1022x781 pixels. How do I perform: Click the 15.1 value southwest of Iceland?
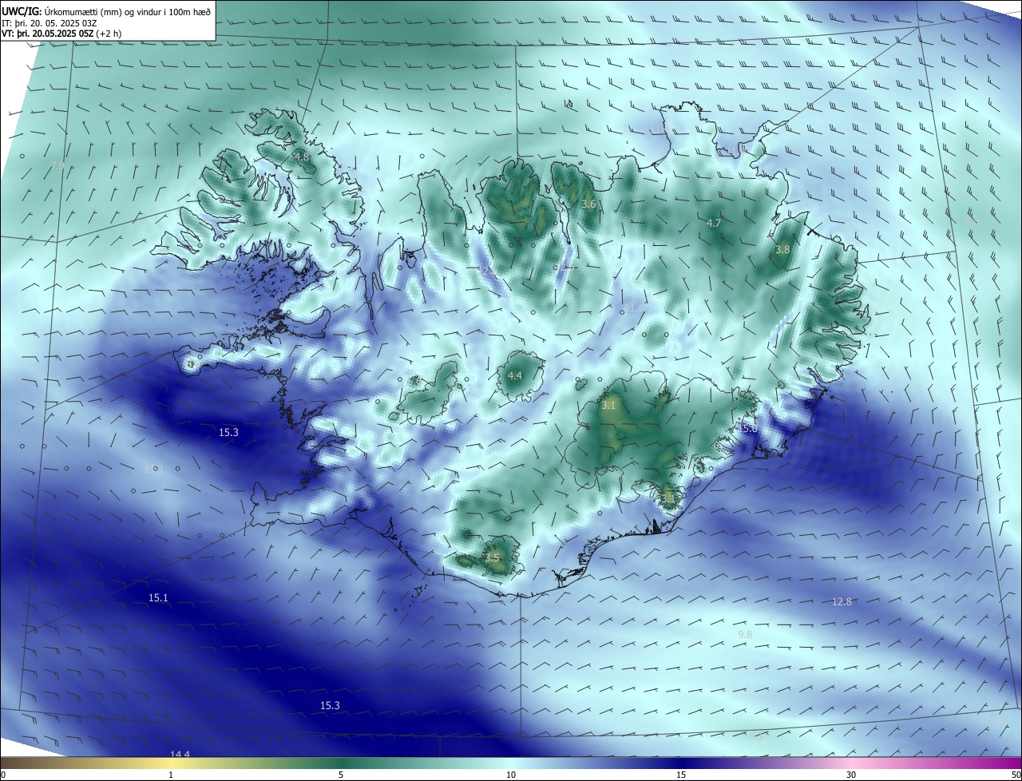[x=158, y=597]
